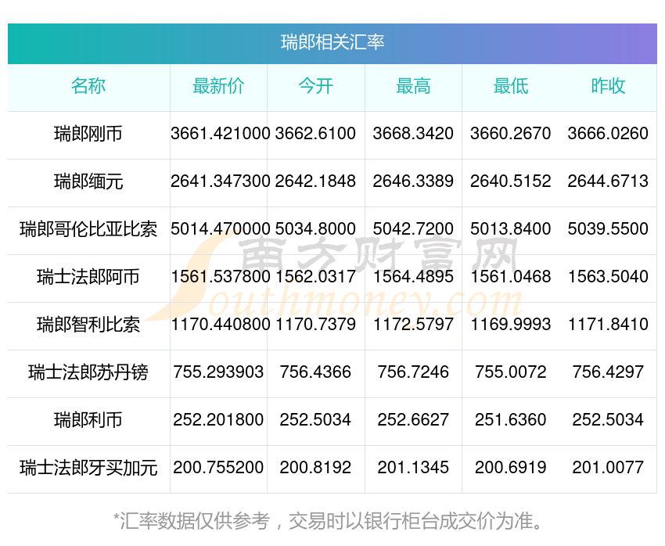665x546 pixels.
Task: Select the 最低 column header
Action: pyautogui.click(x=511, y=86)
